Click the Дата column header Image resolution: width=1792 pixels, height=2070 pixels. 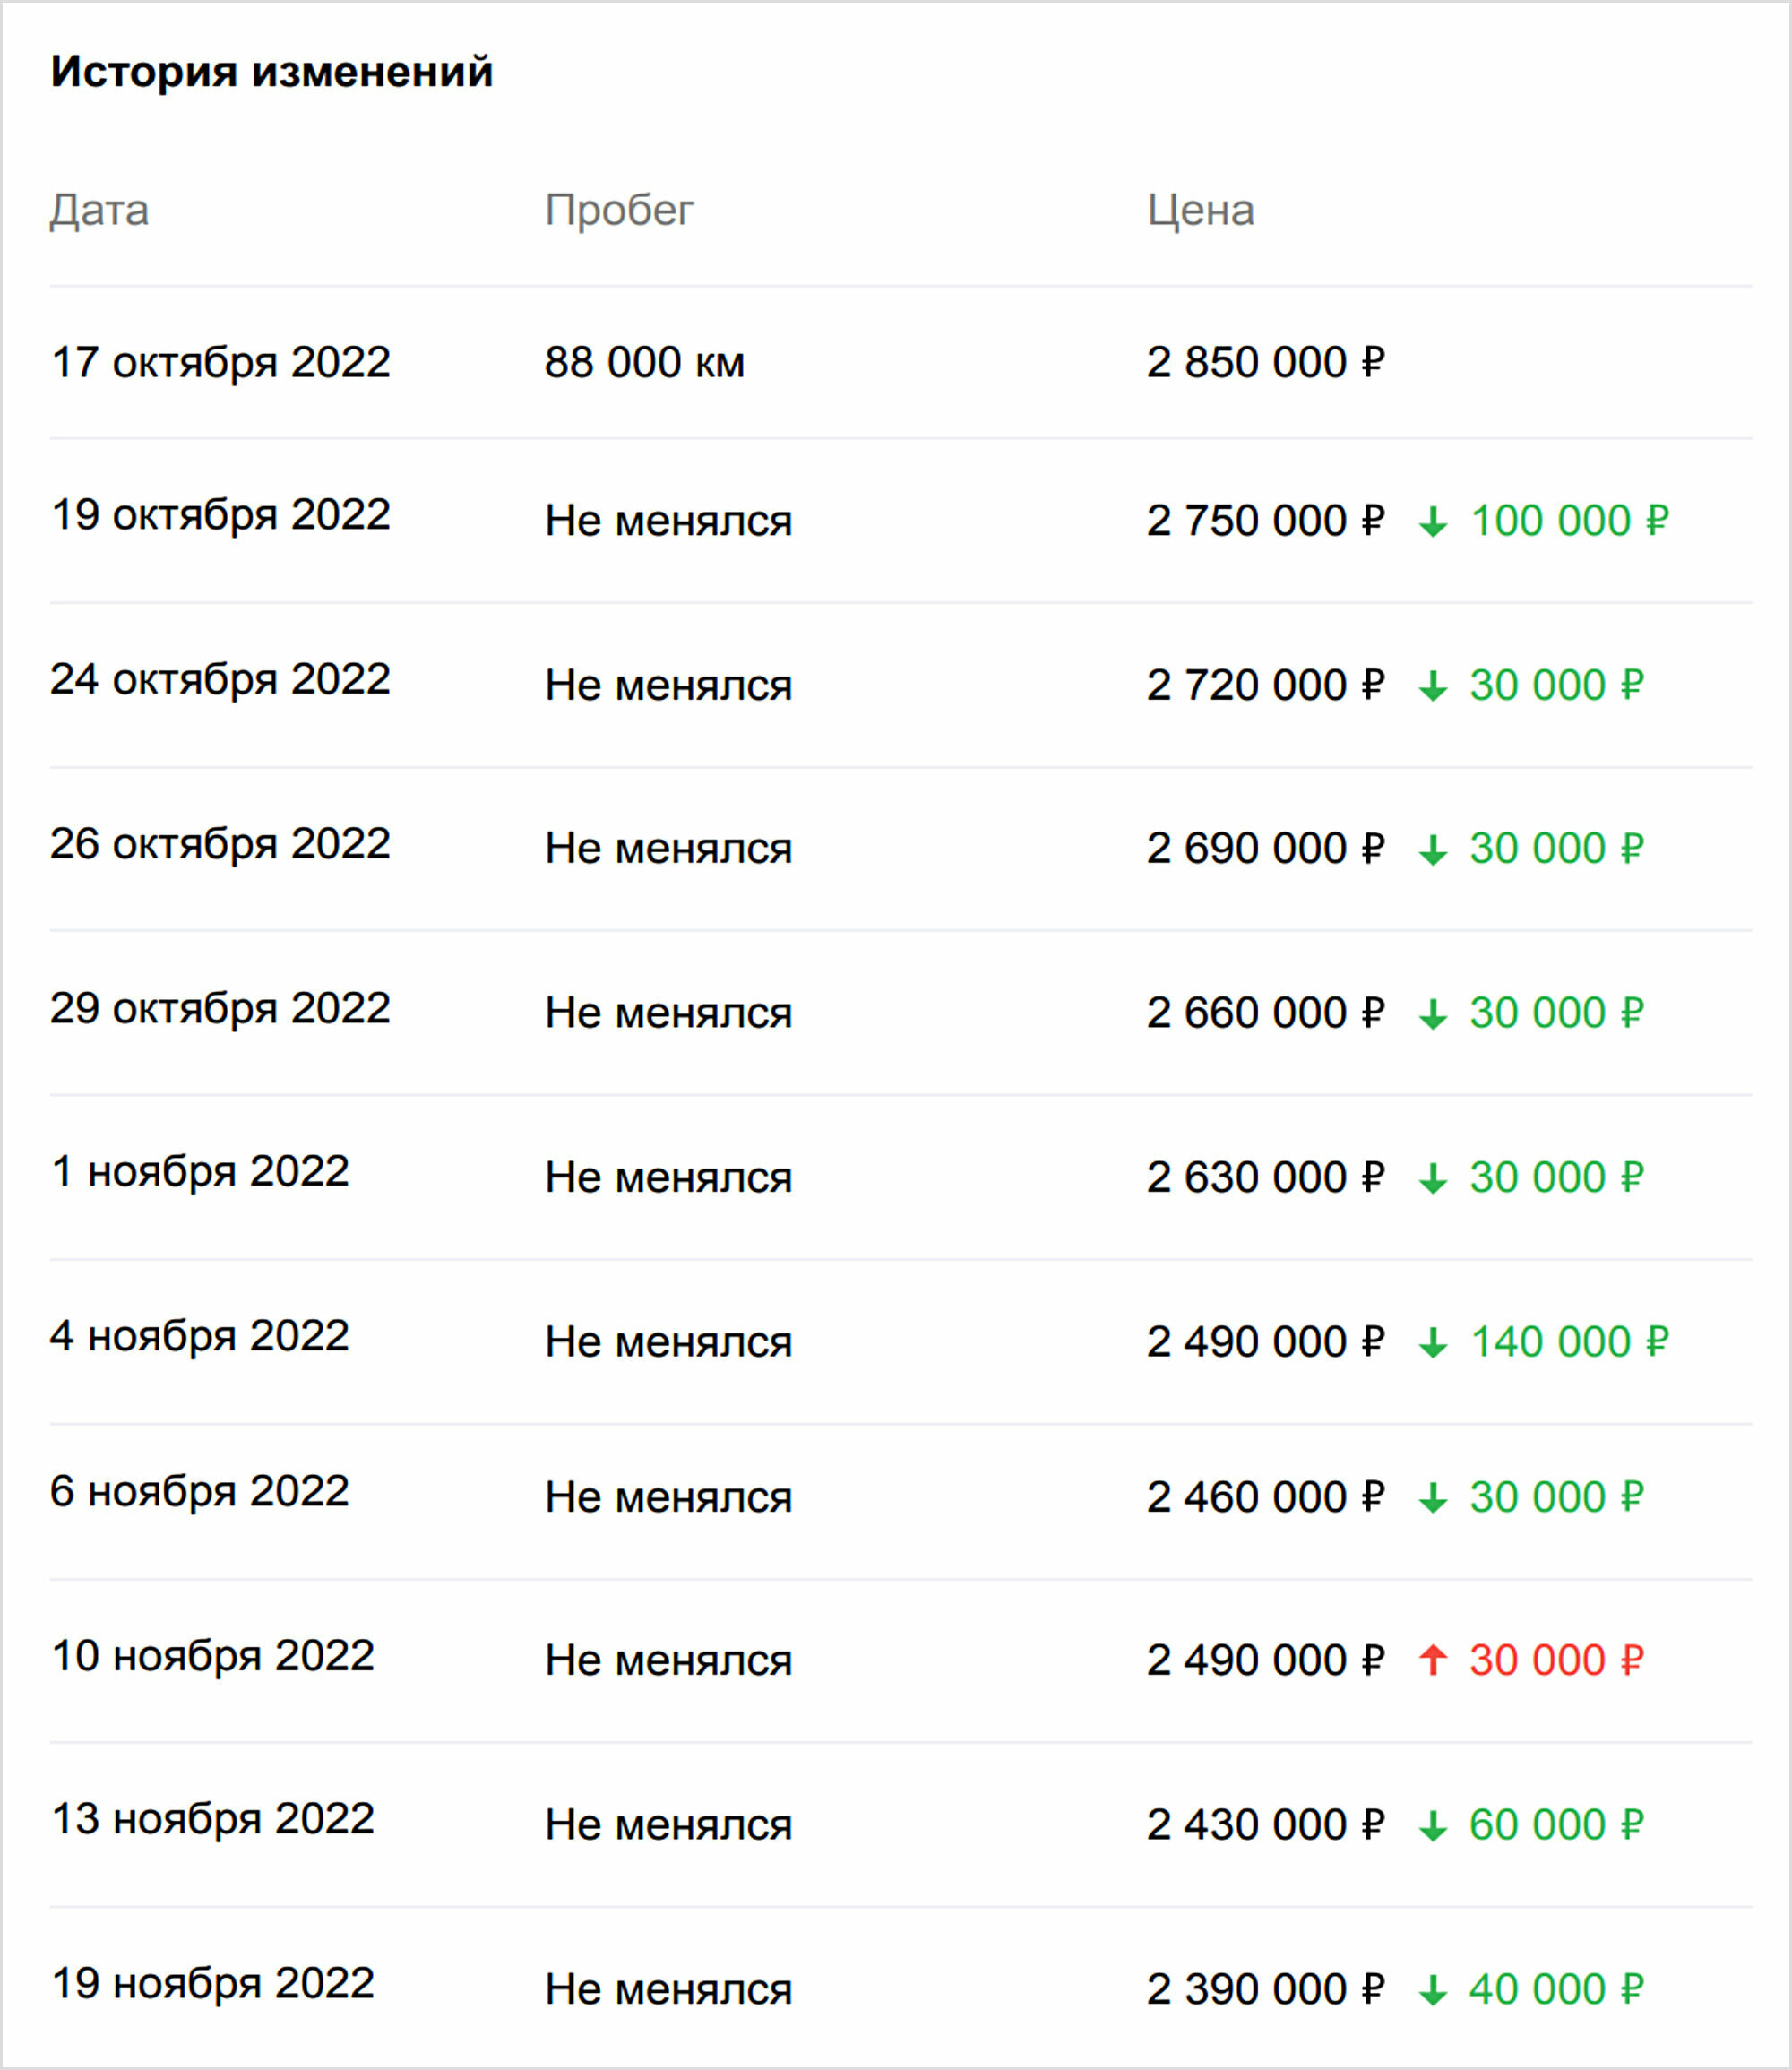pyautogui.click(x=99, y=211)
